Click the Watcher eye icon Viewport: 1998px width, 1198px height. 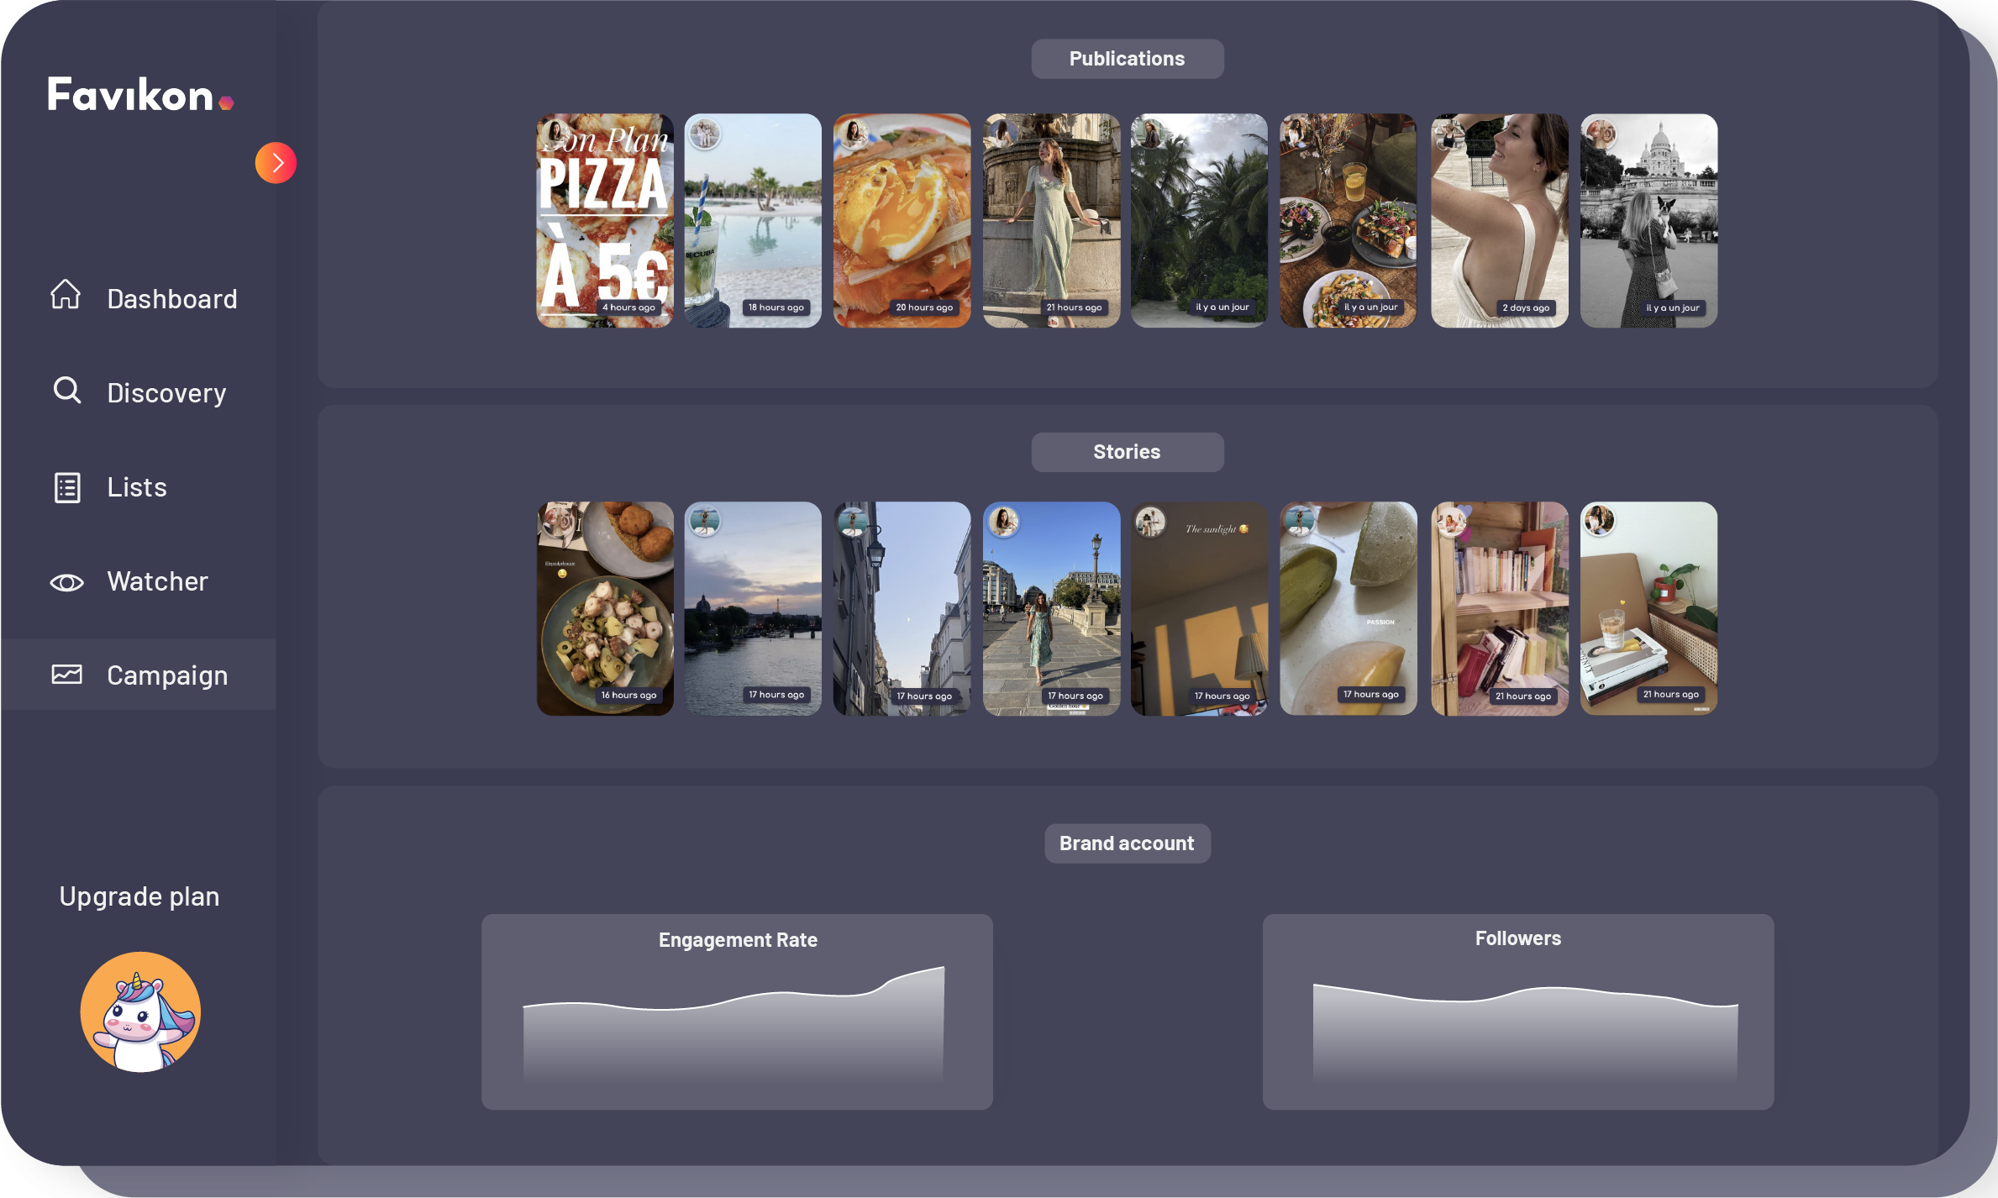point(66,582)
